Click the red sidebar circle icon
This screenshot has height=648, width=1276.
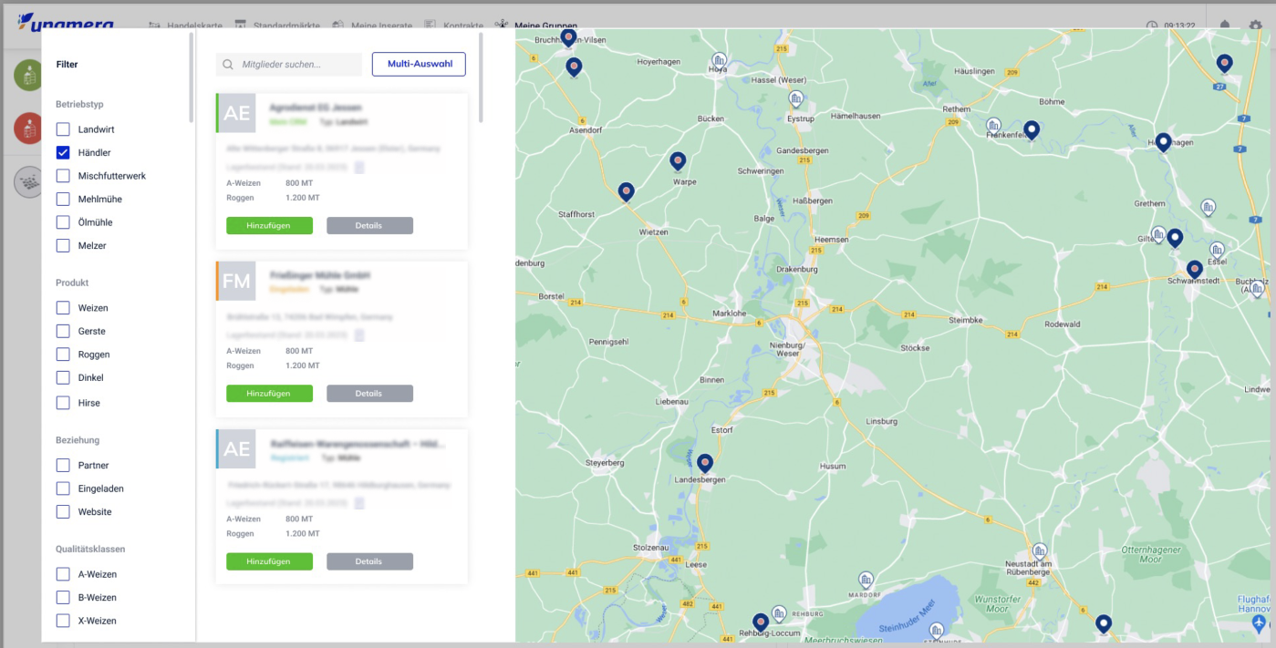pyautogui.click(x=29, y=129)
